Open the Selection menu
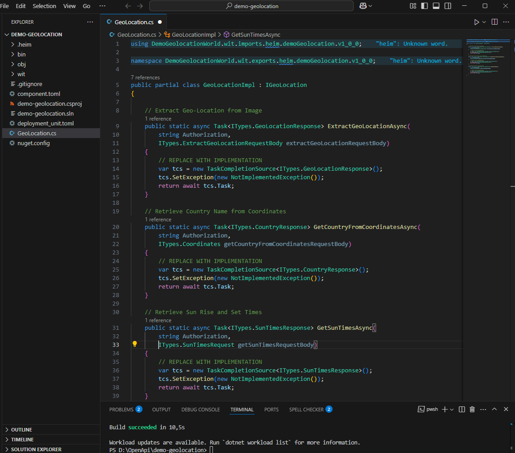 tap(44, 6)
